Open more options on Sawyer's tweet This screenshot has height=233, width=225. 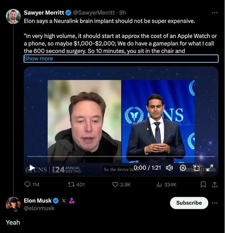(214, 13)
